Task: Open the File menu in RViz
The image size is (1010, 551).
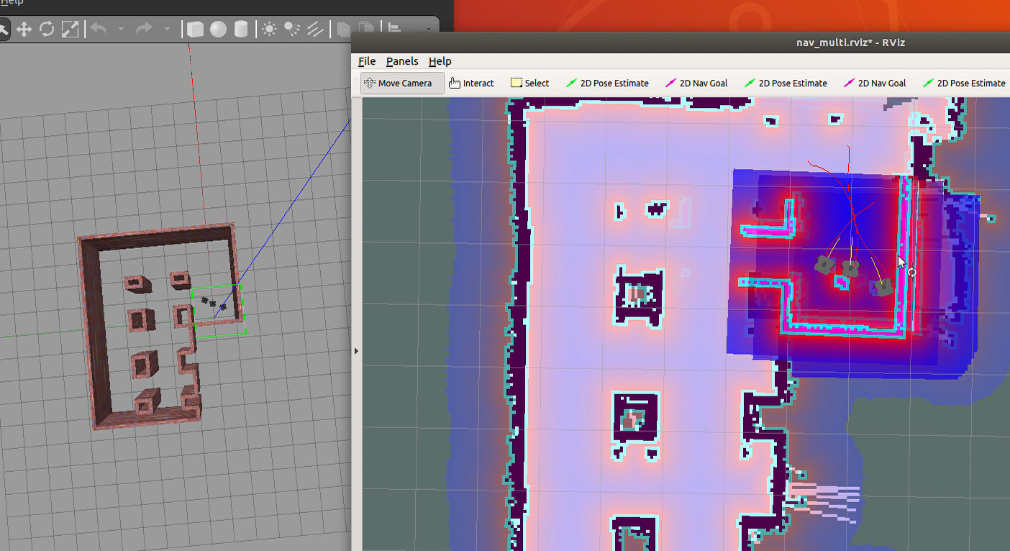Action: click(367, 61)
